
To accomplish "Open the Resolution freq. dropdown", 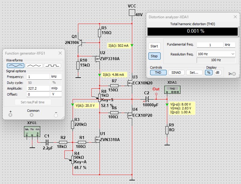I will tap(216, 54).
